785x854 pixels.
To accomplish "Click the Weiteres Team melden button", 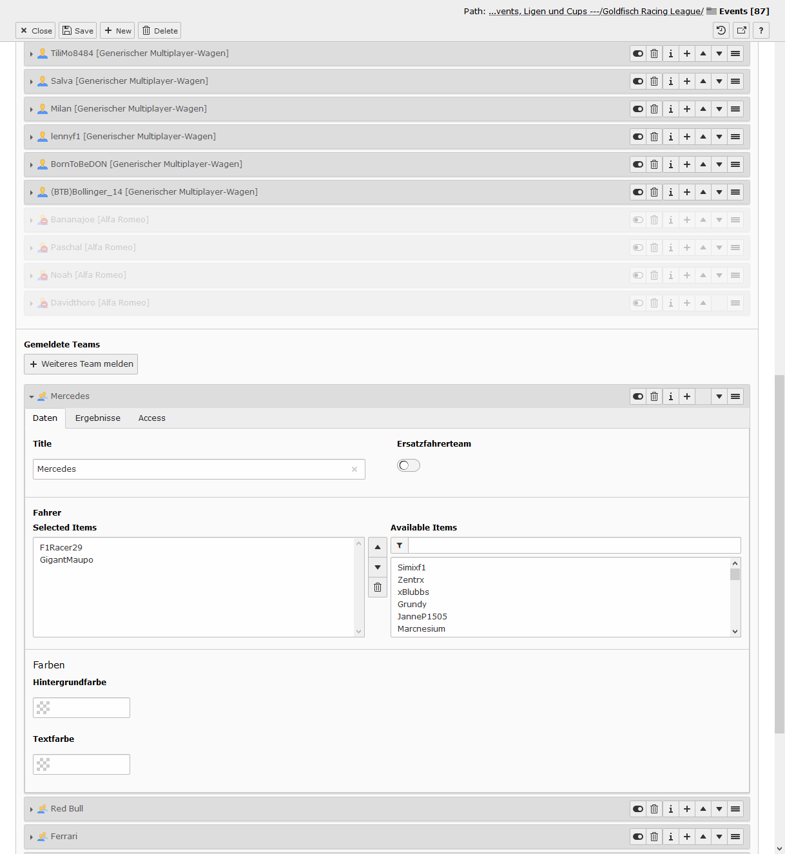I will click(x=81, y=364).
